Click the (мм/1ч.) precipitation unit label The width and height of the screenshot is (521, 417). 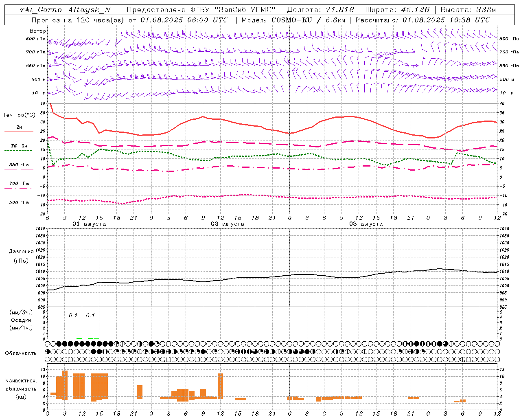coord(21,328)
